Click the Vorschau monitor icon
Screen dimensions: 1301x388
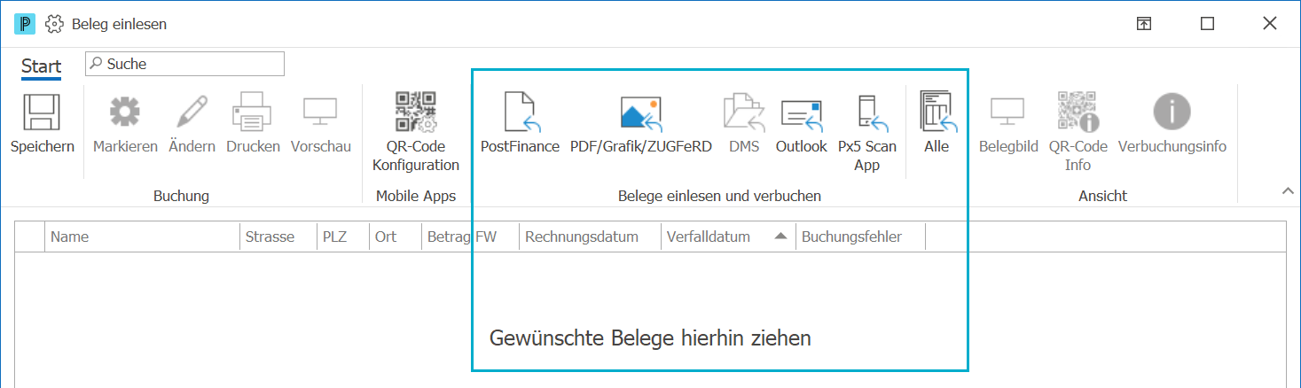pyautogui.click(x=320, y=111)
